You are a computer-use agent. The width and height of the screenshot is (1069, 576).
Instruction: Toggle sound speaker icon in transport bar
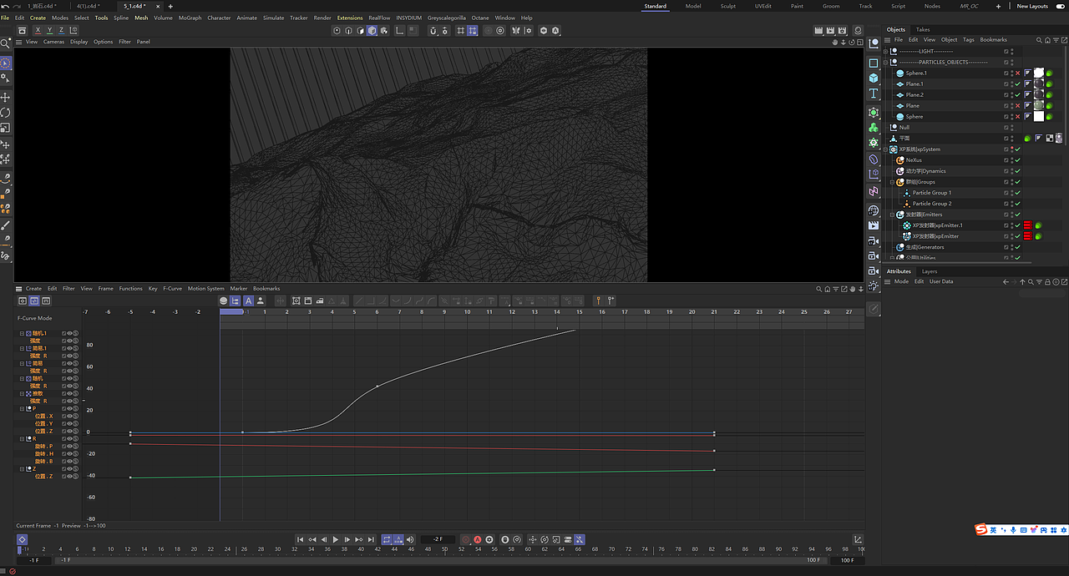tap(410, 540)
